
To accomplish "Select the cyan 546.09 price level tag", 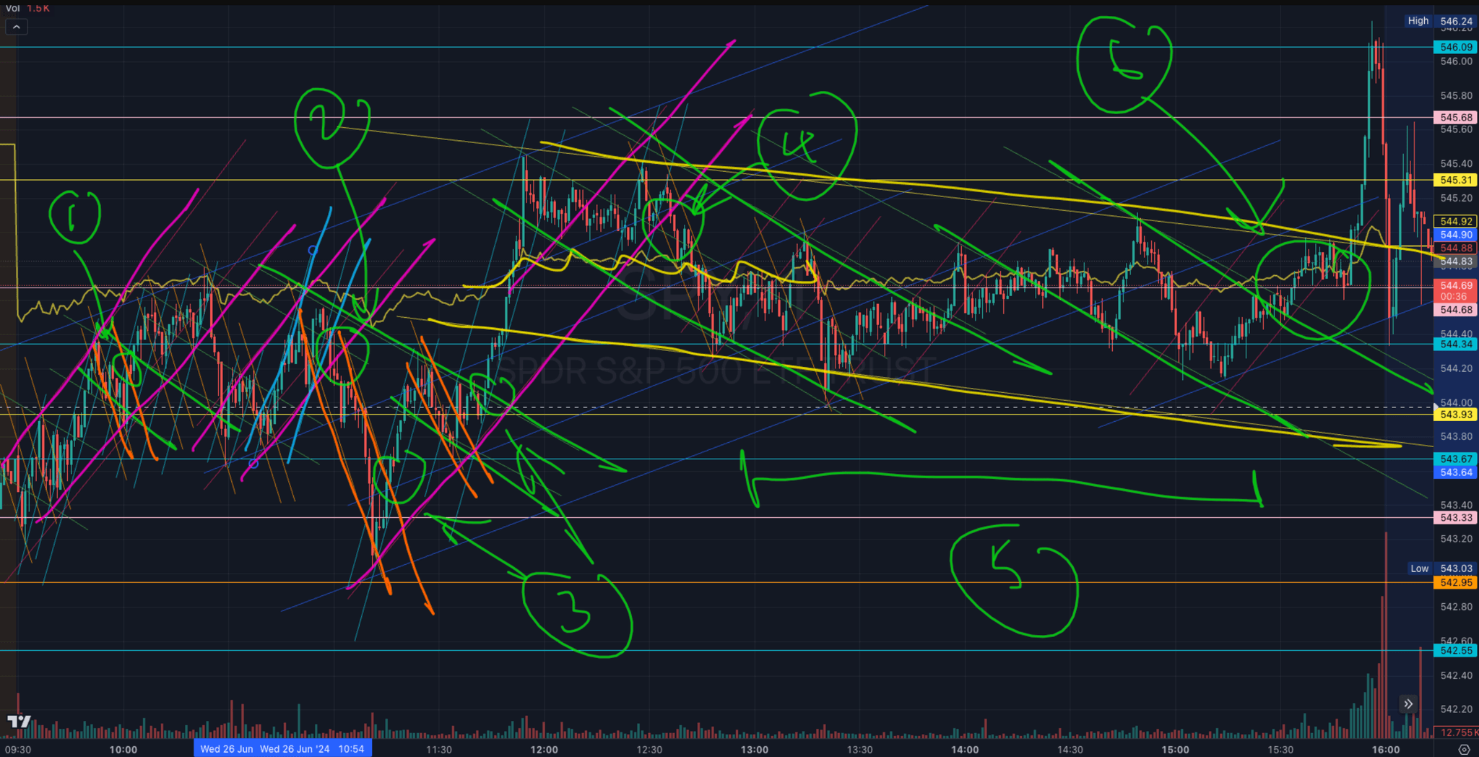I will [x=1455, y=47].
